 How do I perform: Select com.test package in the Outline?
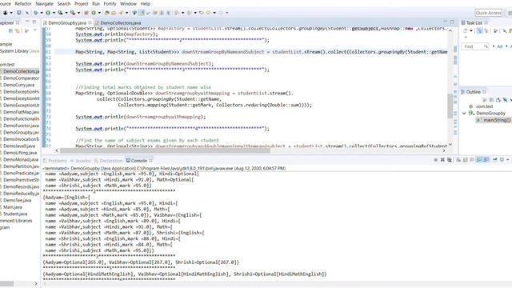(x=485, y=106)
